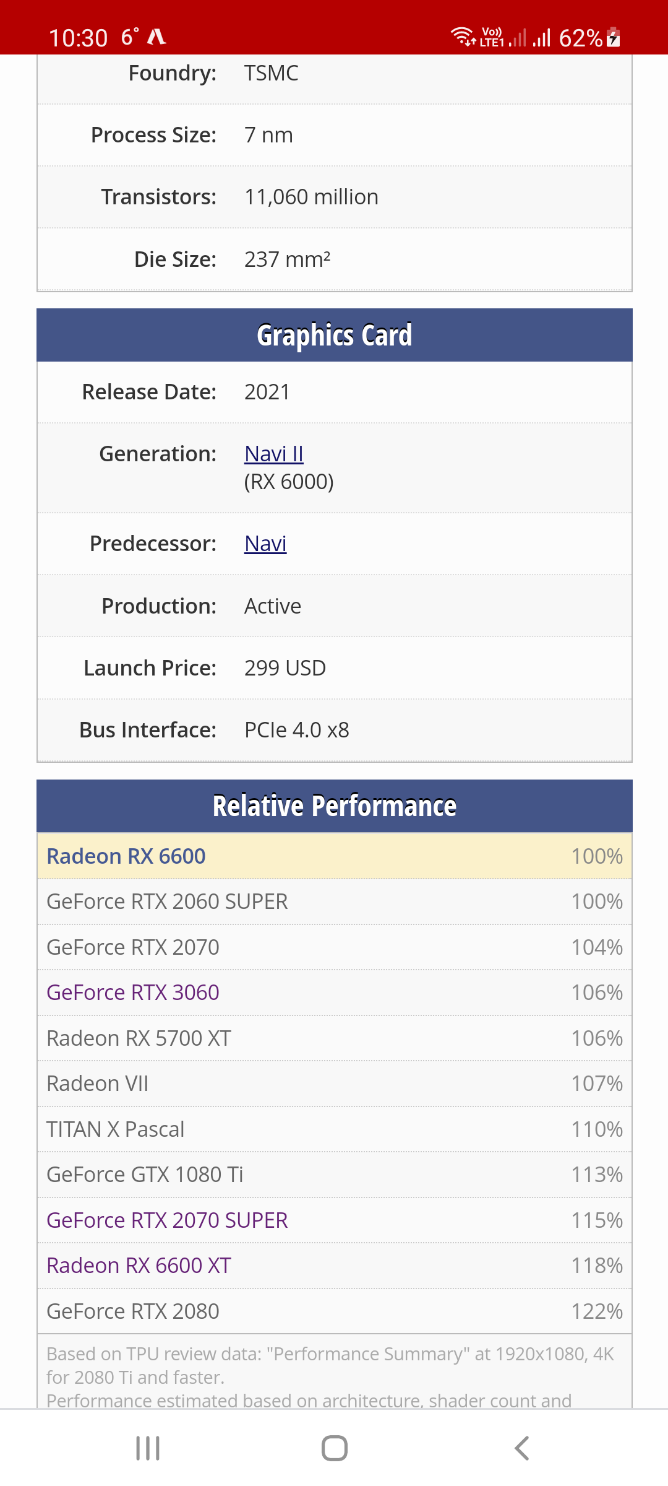Open the Navi II generation link

click(273, 454)
